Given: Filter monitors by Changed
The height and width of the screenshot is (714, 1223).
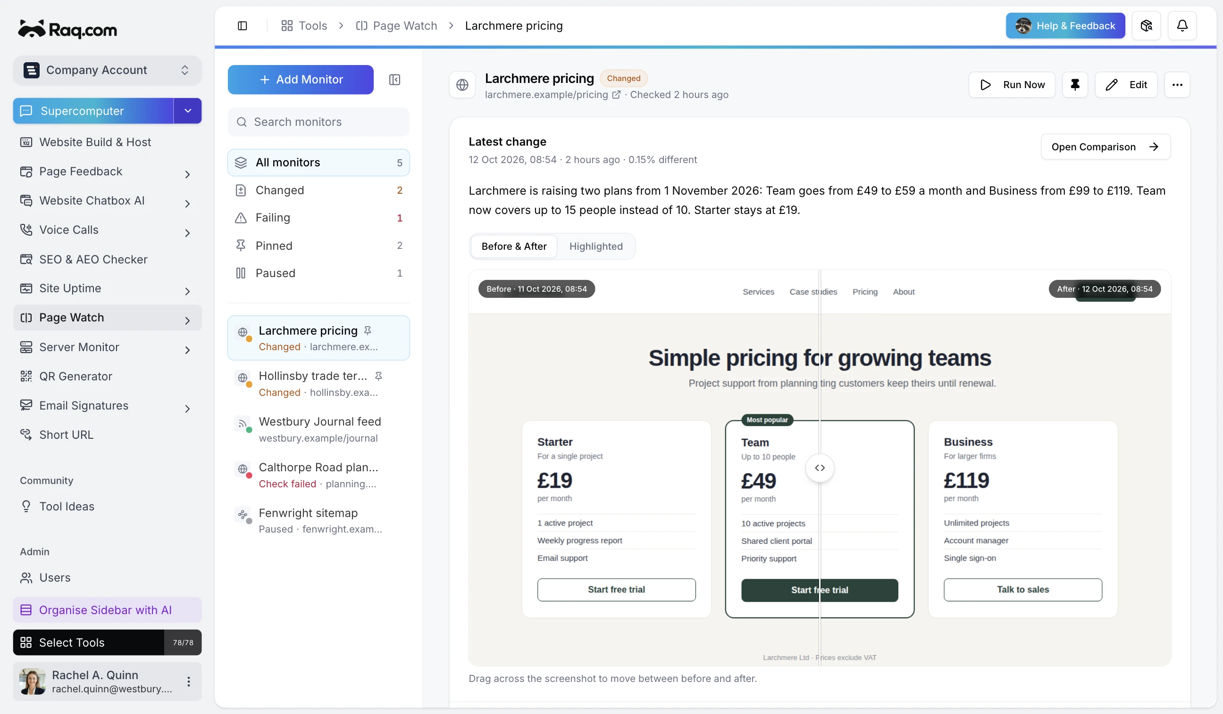Looking at the screenshot, I should click(318, 190).
